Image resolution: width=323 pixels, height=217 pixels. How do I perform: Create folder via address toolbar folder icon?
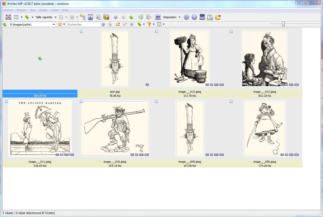pos(118,24)
